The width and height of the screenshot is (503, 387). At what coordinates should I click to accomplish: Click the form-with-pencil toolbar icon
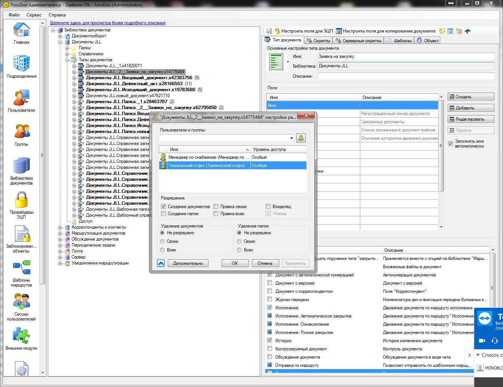tap(459, 31)
